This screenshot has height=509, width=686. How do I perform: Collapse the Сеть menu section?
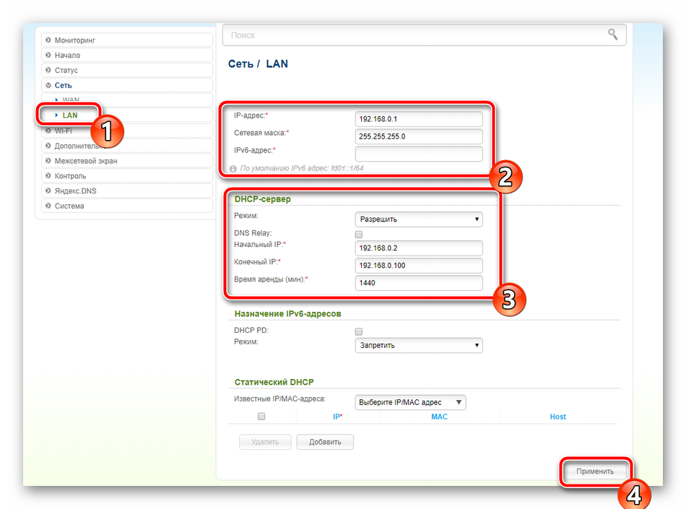tap(127, 85)
